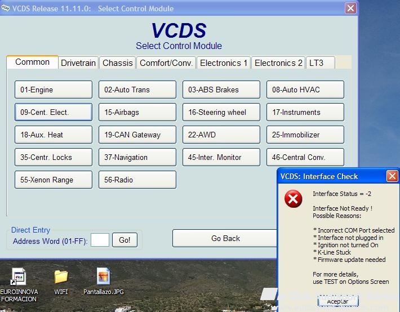This screenshot has height=312, width=400.
Task: Select the 55-Xenon Range module
Action: click(x=54, y=180)
